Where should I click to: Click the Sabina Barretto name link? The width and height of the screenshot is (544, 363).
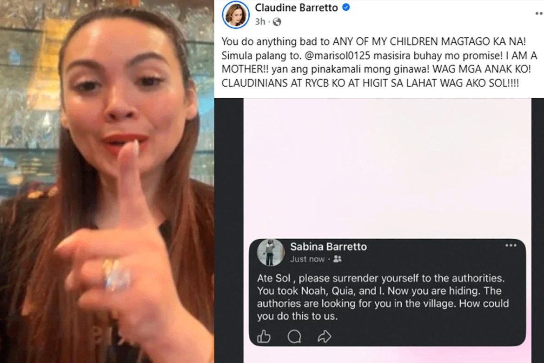(329, 247)
